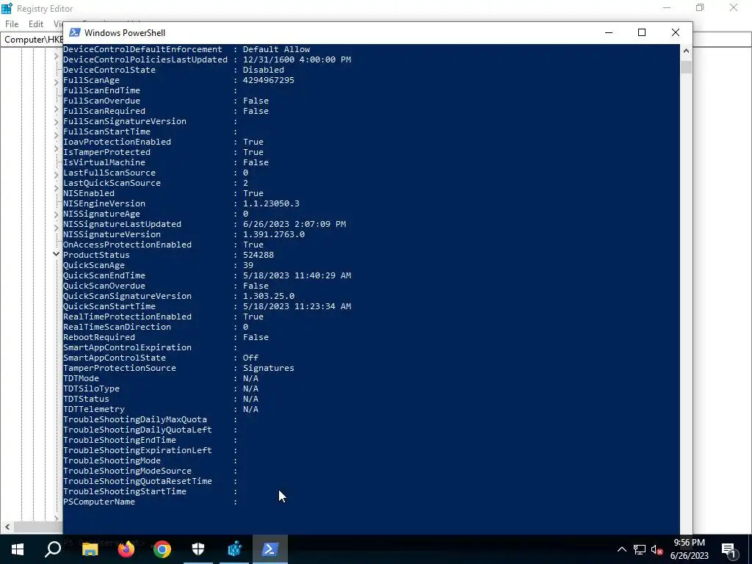
Task: Open the muted volume tray icon
Action: [657, 549]
